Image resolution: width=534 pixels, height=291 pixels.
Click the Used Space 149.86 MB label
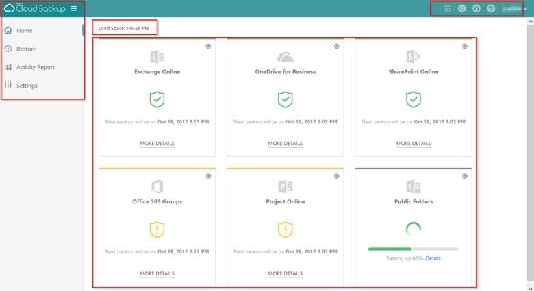[124, 28]
